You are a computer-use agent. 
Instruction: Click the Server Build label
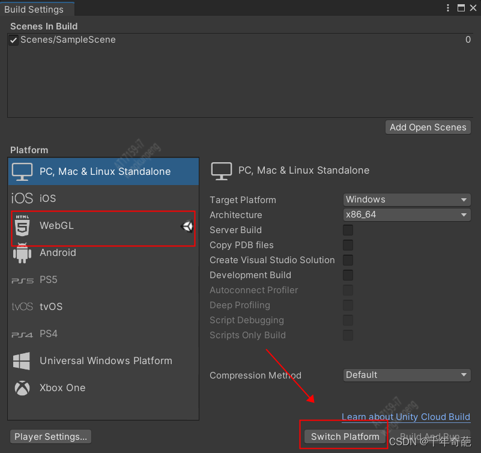coord(235,230)
